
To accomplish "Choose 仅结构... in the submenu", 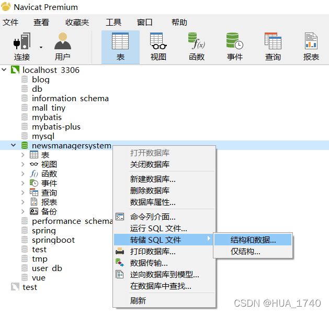I will tap(245, 251).
